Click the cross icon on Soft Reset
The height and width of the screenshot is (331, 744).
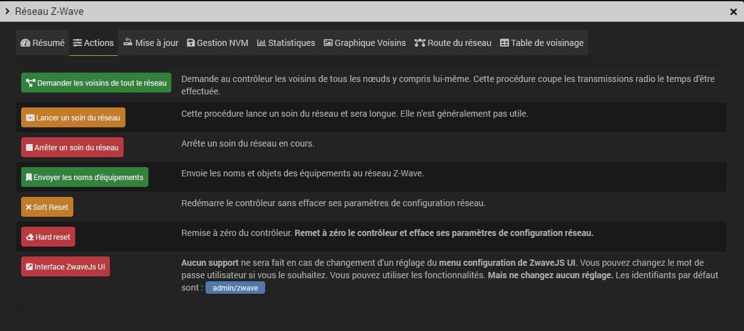coord(29,207)
